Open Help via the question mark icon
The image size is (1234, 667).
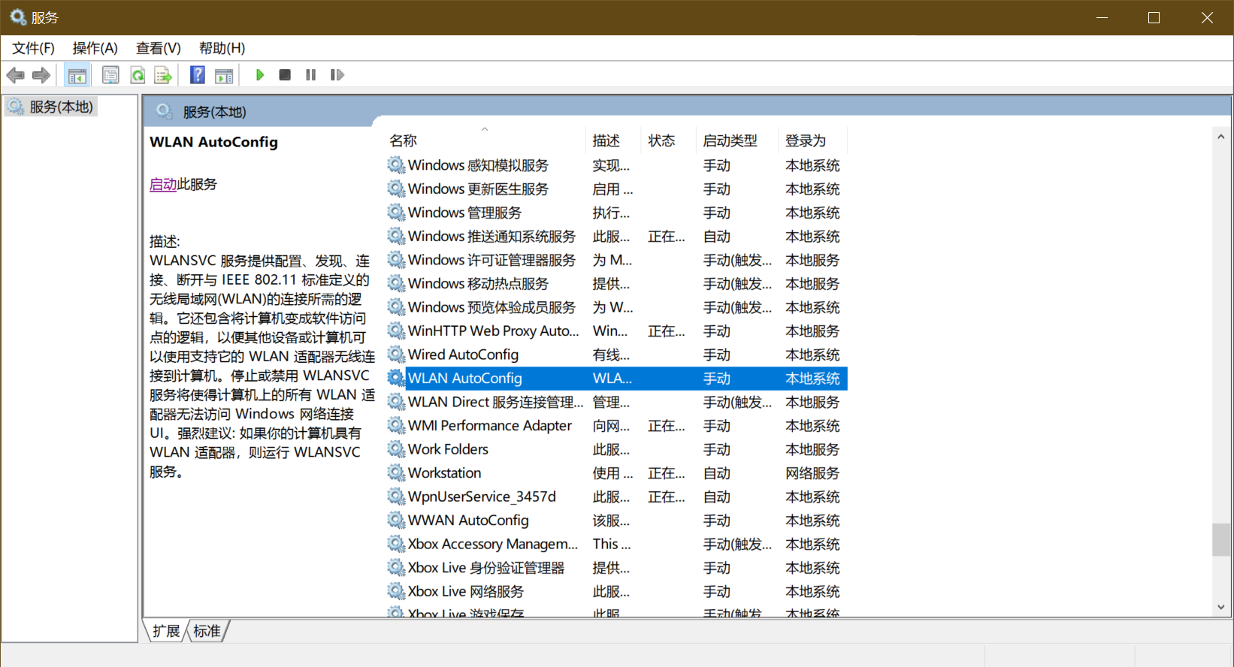coord(198,75)
